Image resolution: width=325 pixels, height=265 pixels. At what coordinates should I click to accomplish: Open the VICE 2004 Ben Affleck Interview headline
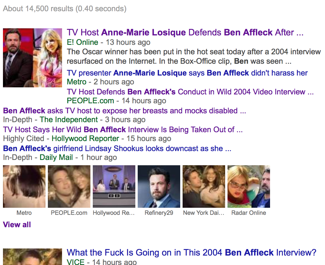(x=191, y=253)
